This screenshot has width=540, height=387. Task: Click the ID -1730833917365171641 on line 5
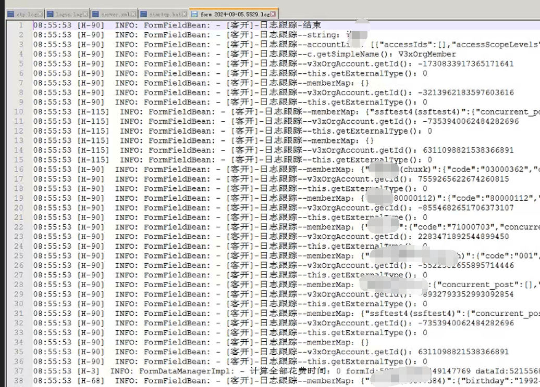click(x=468, y=64)
